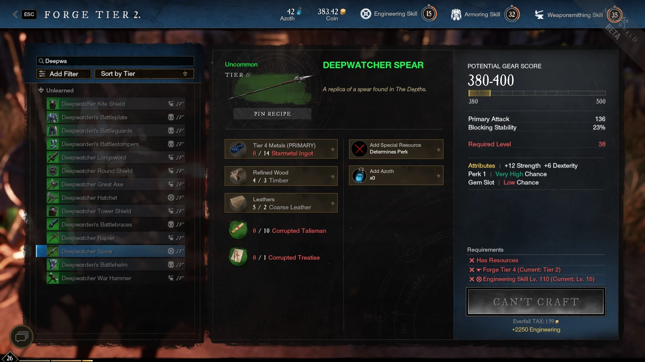Click the Coarse Leather icon
This screenshot has width=645, height=362.
coord(238,203)
